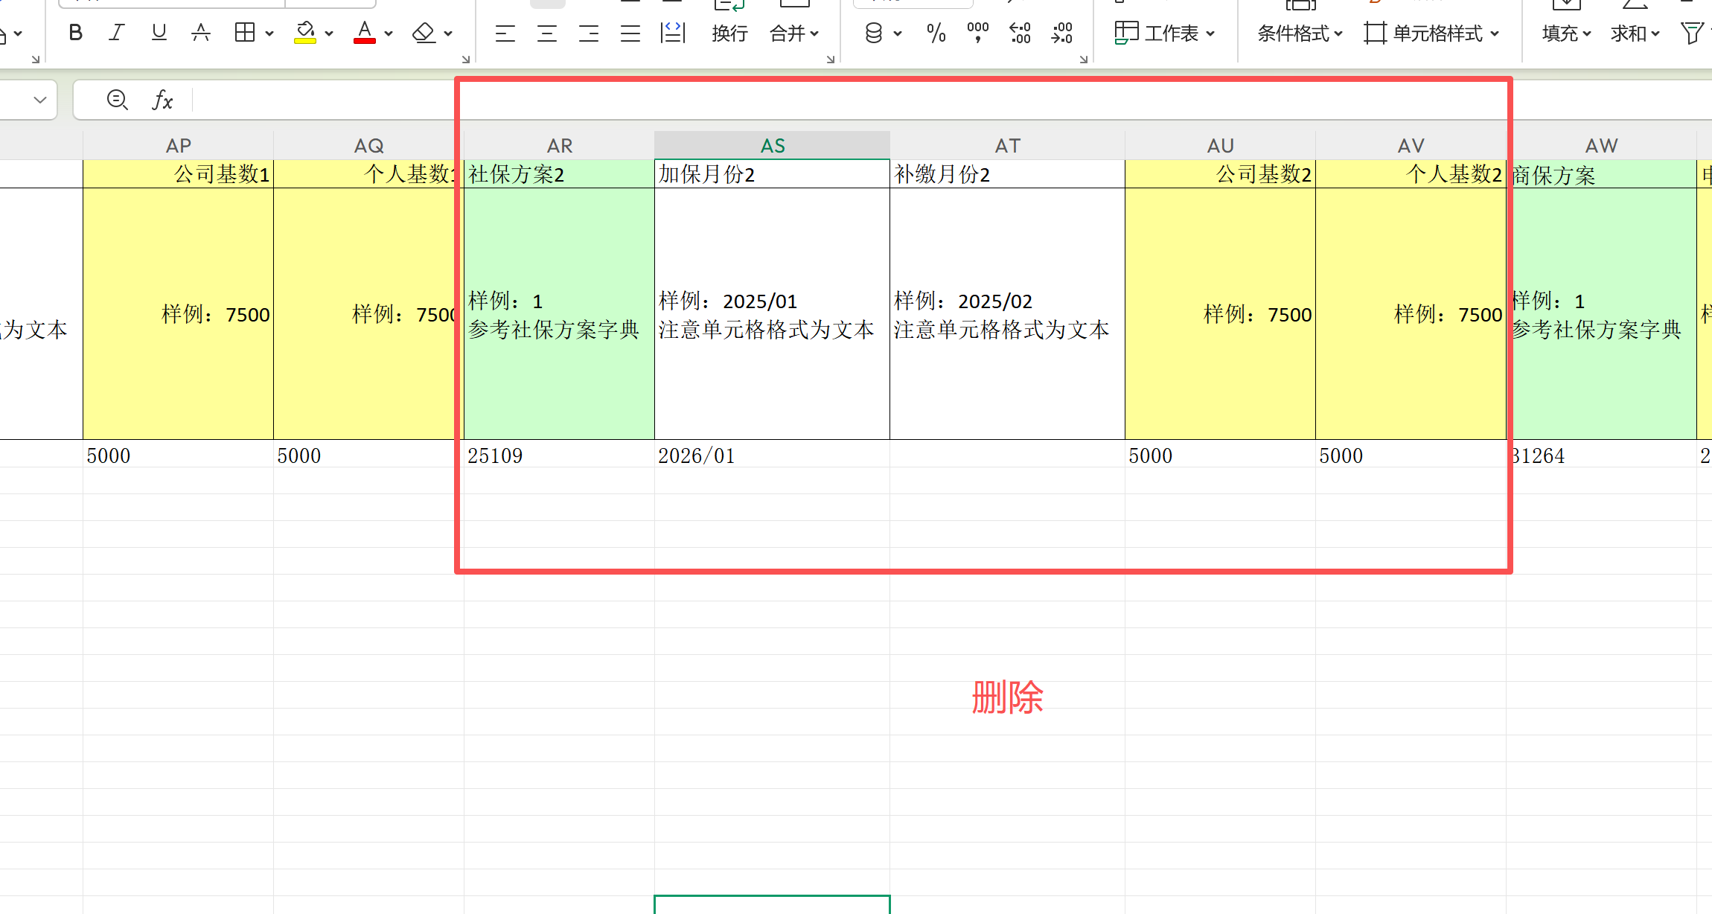This screenshot has height=914, width=1712.
Task: Toggle italic formatting
Action: click(116, 33)
